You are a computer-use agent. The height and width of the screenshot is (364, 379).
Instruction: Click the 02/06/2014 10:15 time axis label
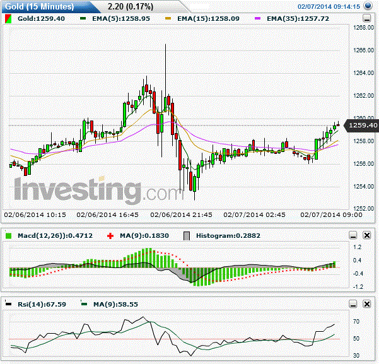click(x=35, y=214)
